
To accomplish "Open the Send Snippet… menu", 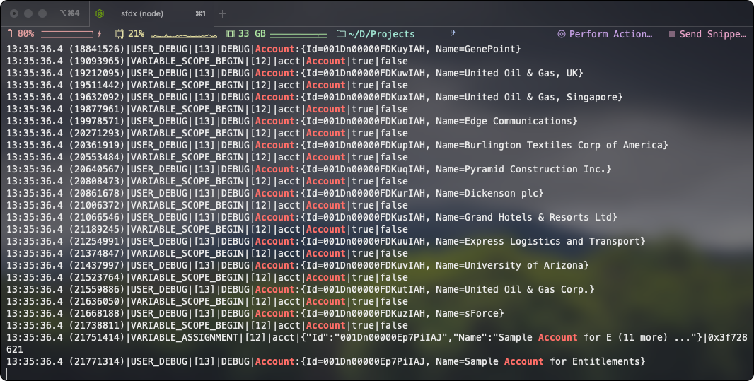I will click(707, 34).
